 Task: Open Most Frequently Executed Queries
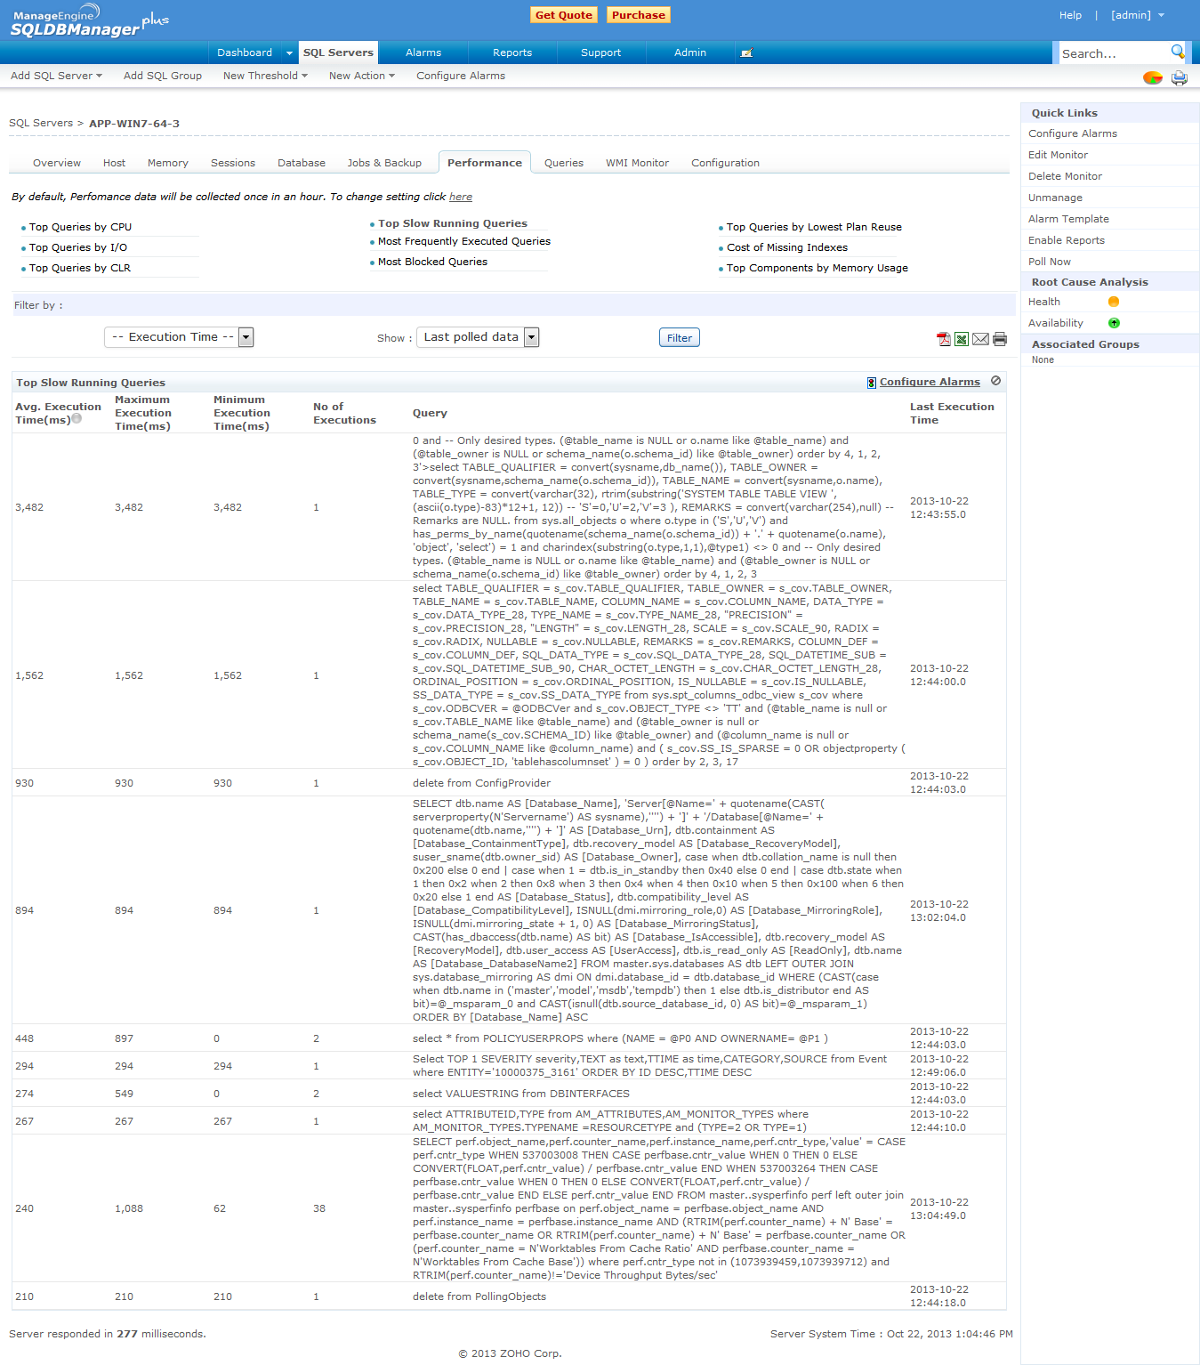pyautogui.click(x=464, y=241)
